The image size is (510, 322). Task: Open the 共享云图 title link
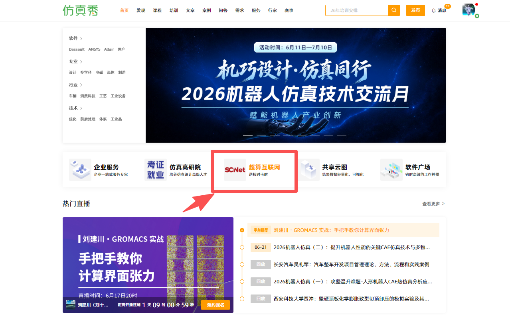point(335,167)
